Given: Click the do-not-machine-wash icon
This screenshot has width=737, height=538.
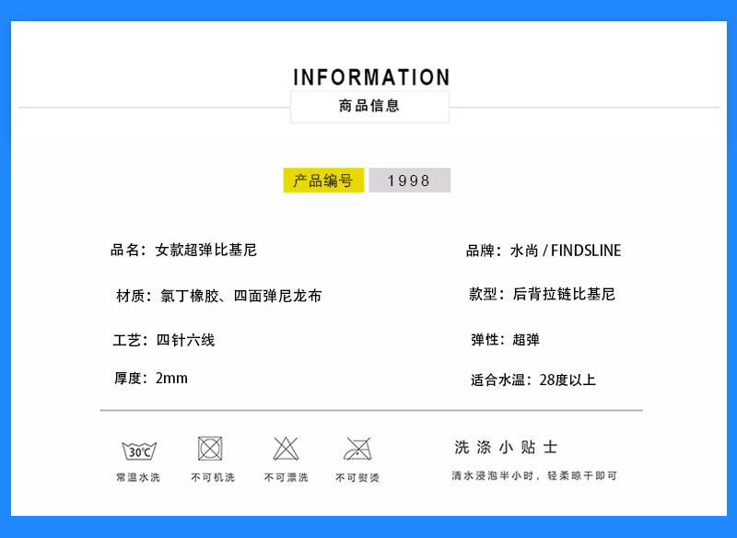Looking at the screenshot, I should (x=211, y=449).
